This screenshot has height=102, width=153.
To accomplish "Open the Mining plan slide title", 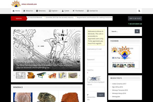I will pos(25,61).
